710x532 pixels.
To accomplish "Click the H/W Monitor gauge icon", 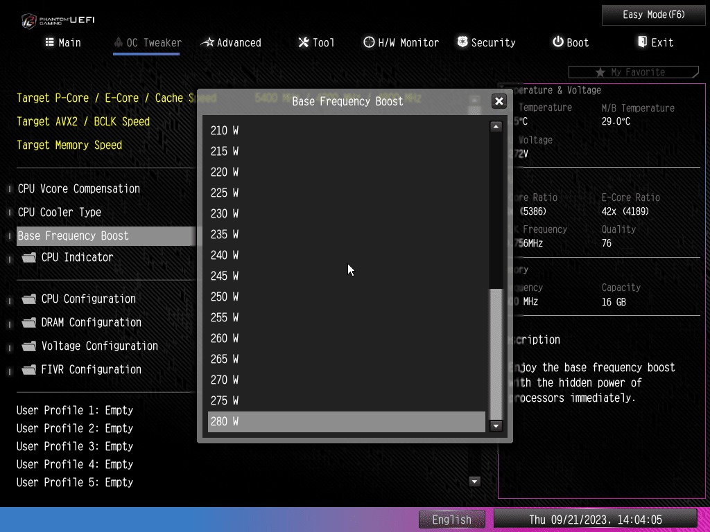I will (369, 42).
